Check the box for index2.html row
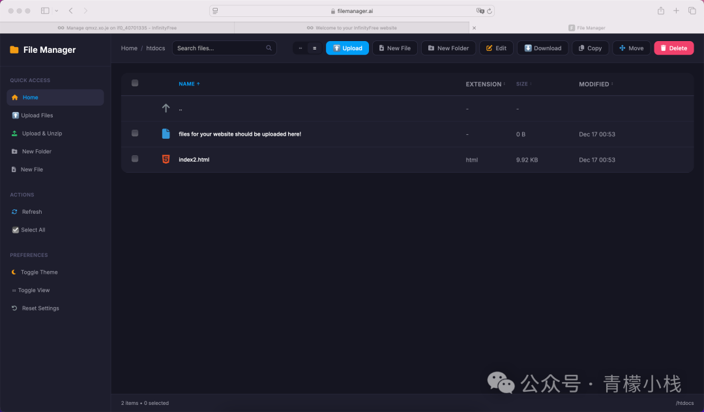Screen dimensions: 704x412 coord(135,159)
